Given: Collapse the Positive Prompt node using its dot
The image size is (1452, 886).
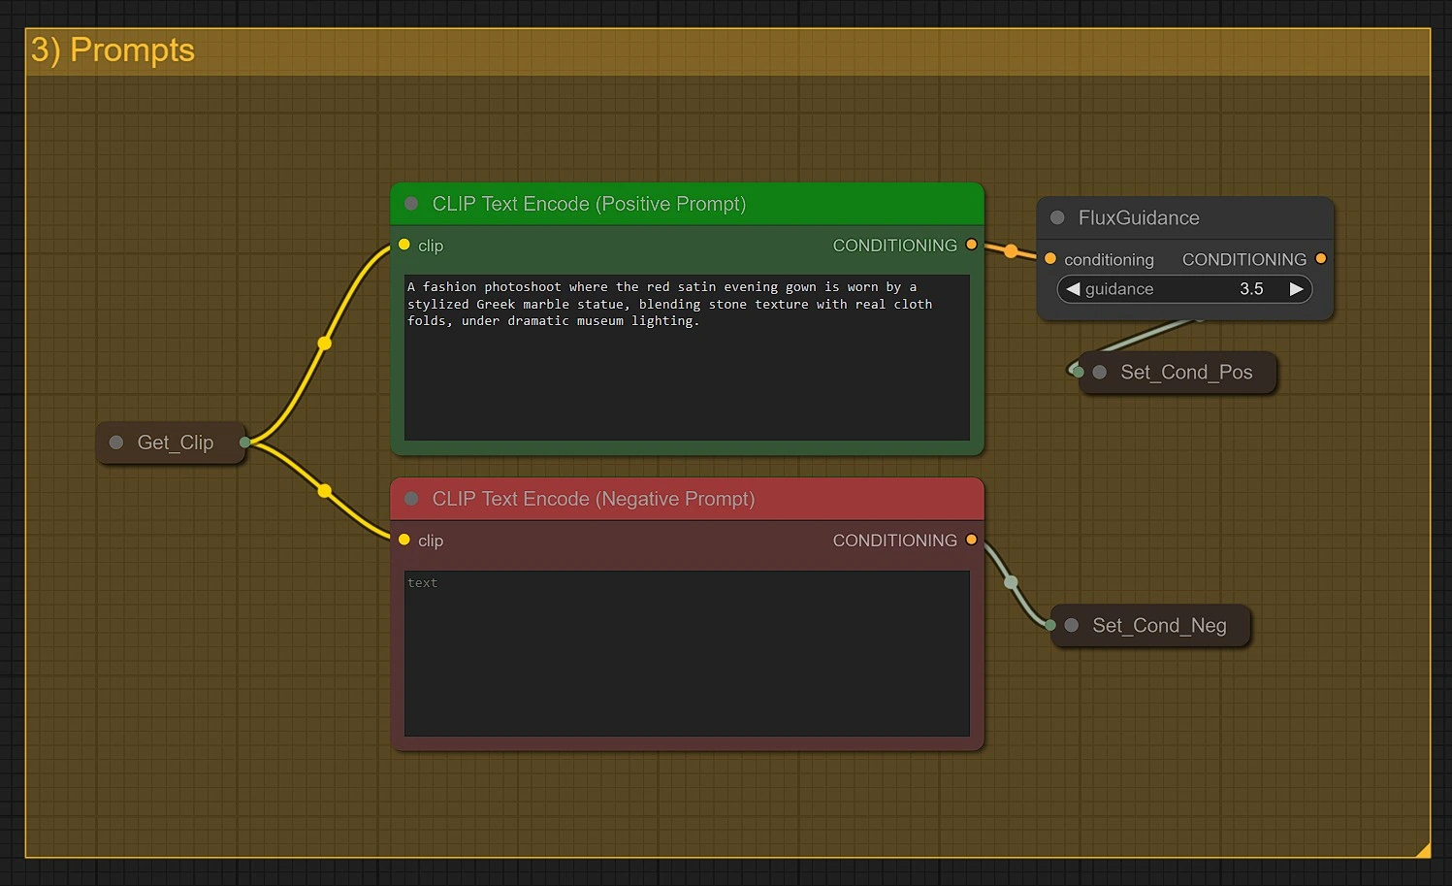Looking at the screenshot, I should 411,204.
